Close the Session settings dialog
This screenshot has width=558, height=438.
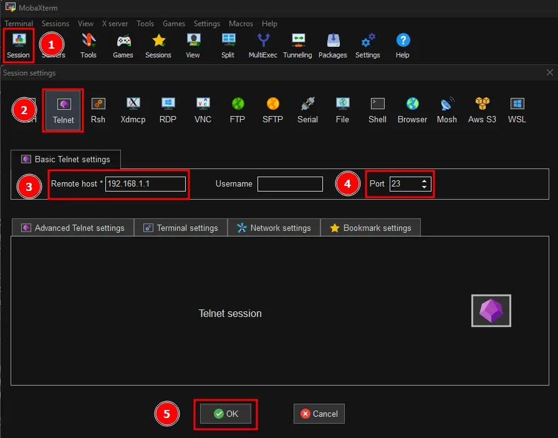pos(550,72)
